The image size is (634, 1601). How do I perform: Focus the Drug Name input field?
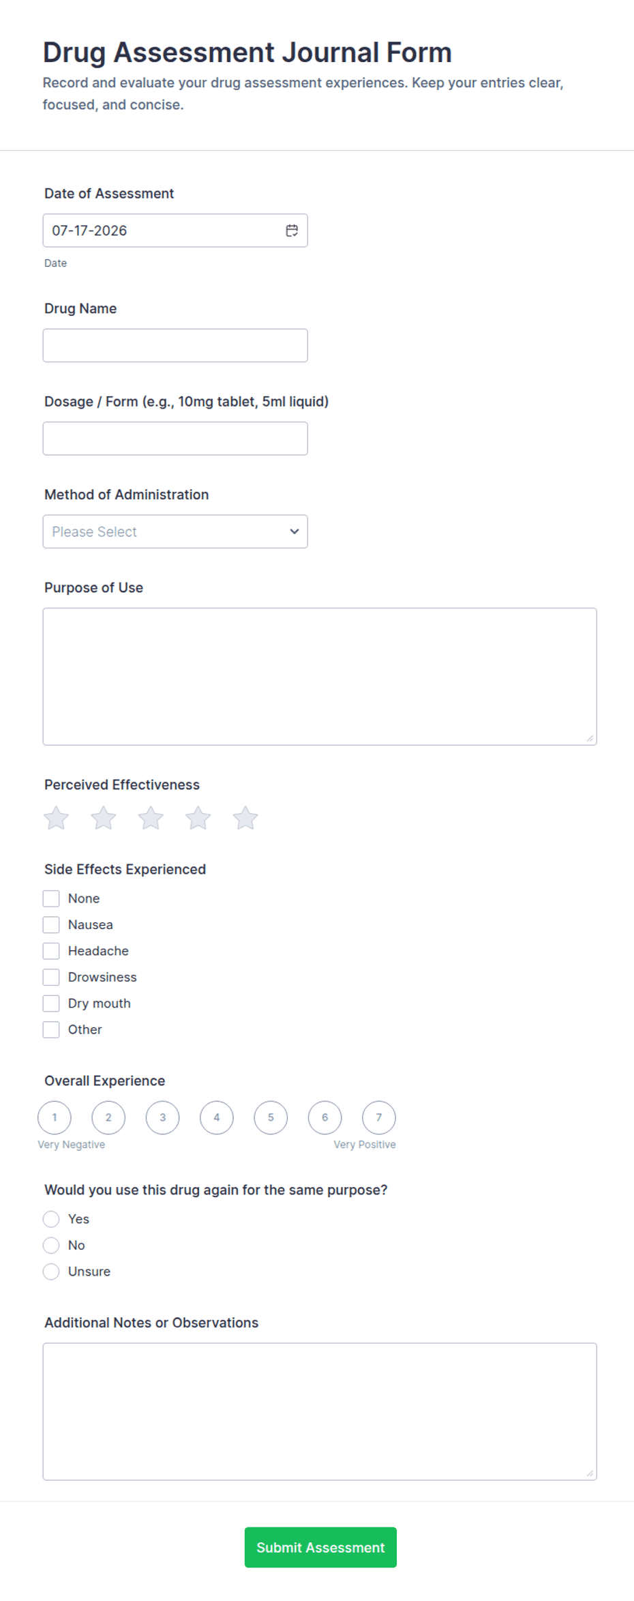pos(175,345)
